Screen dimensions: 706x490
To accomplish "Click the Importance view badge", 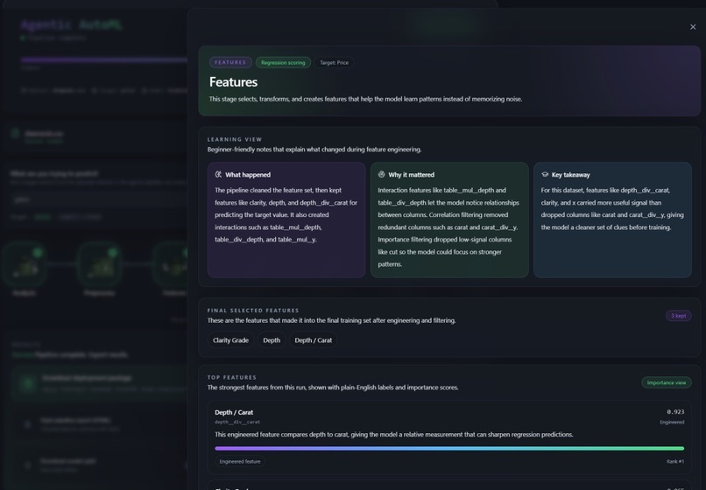I will (667, 382).
